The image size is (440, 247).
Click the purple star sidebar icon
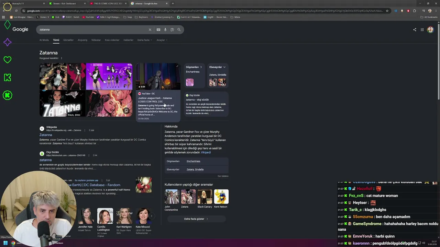coord(7,42)
